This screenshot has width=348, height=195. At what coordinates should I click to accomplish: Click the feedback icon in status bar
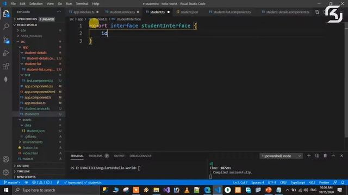click(x=335, y=183)
